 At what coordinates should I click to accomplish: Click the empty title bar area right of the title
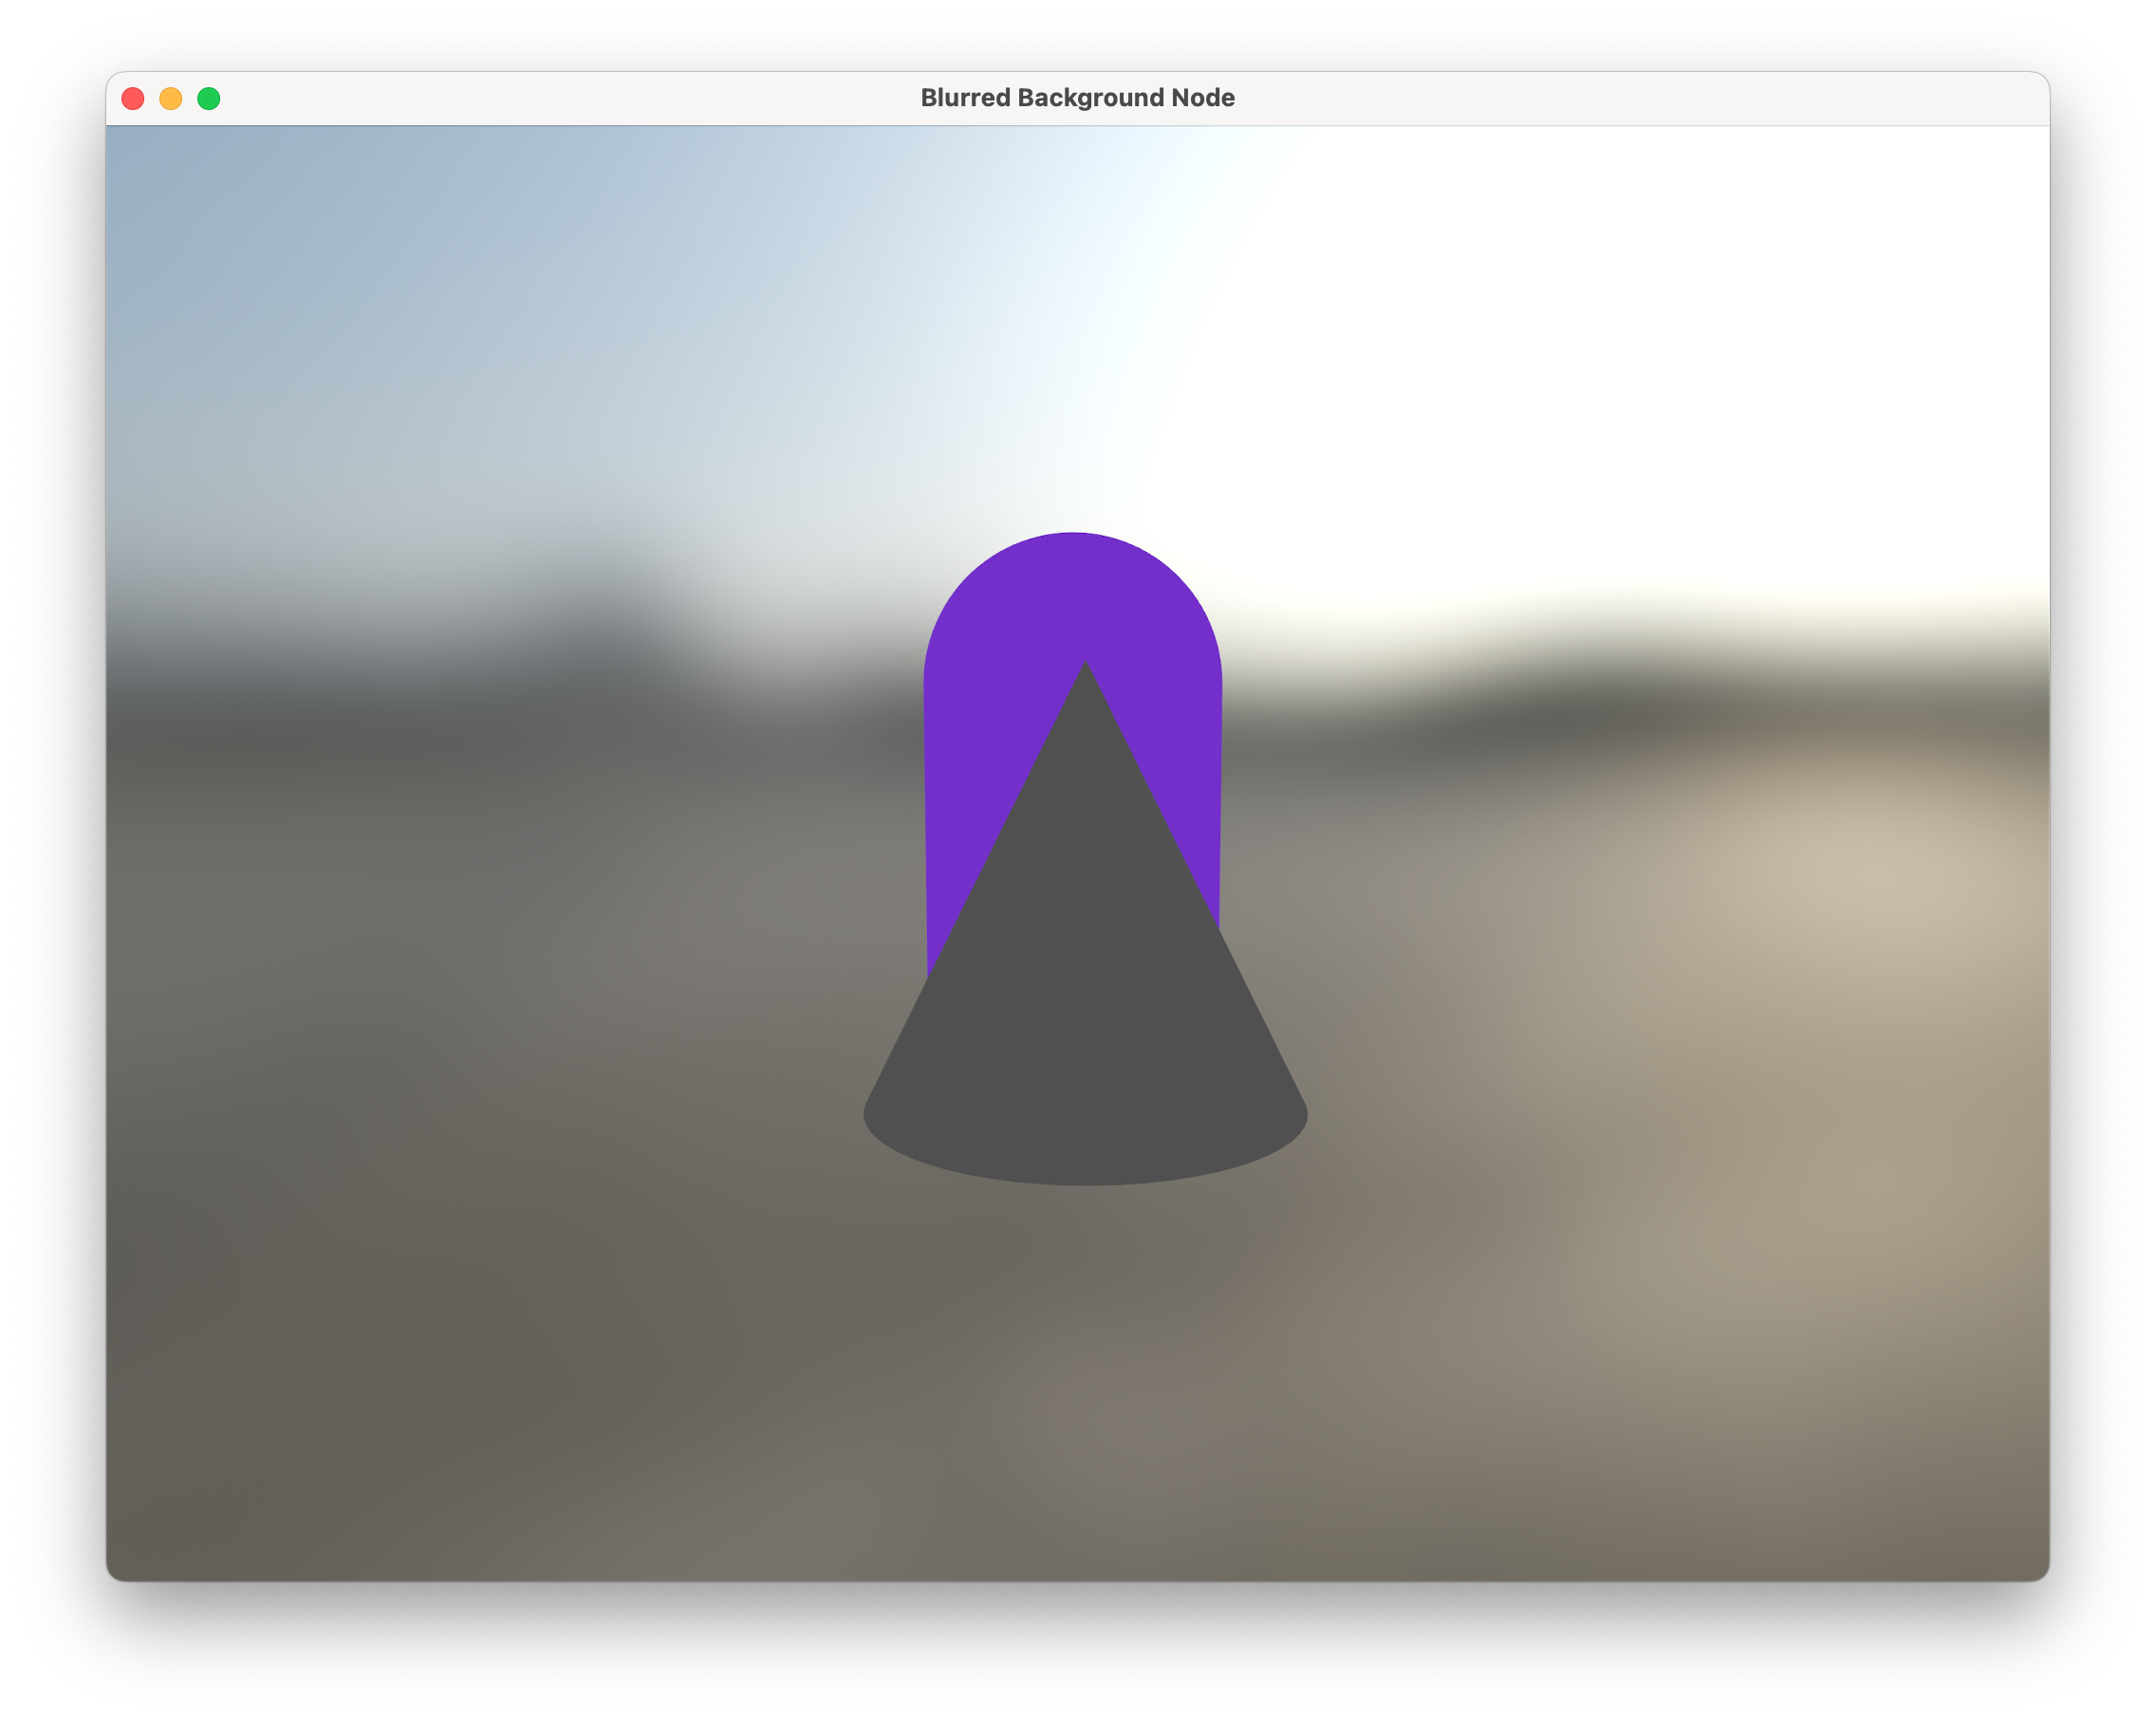click(x=1650, y=98)
